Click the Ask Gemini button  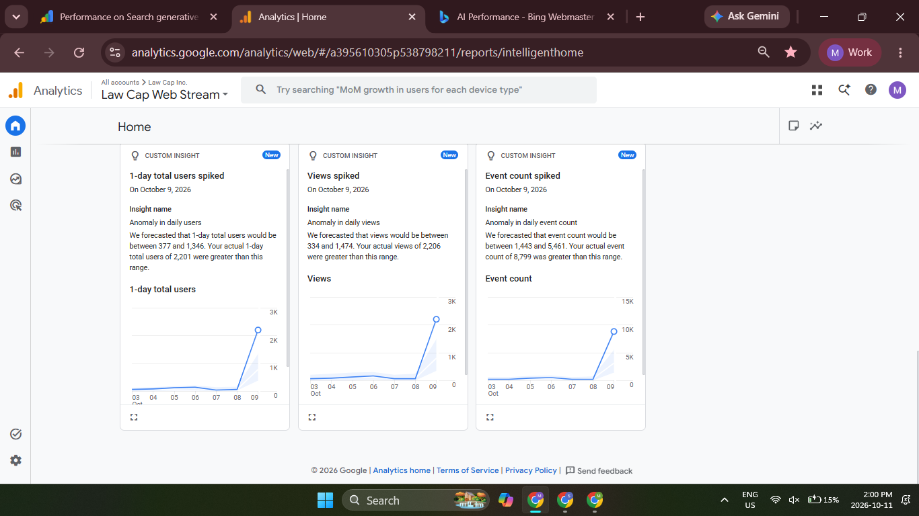click(746, 16)
